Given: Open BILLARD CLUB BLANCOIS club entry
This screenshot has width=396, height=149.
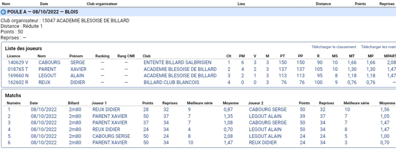Looking at the screenshot, I should click(x=171, y=82).
